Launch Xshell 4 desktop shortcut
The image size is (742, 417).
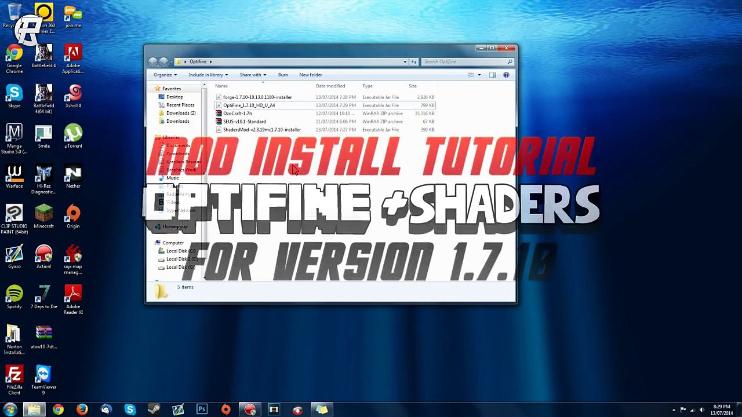pyautogui.click(x=73, y=97)
